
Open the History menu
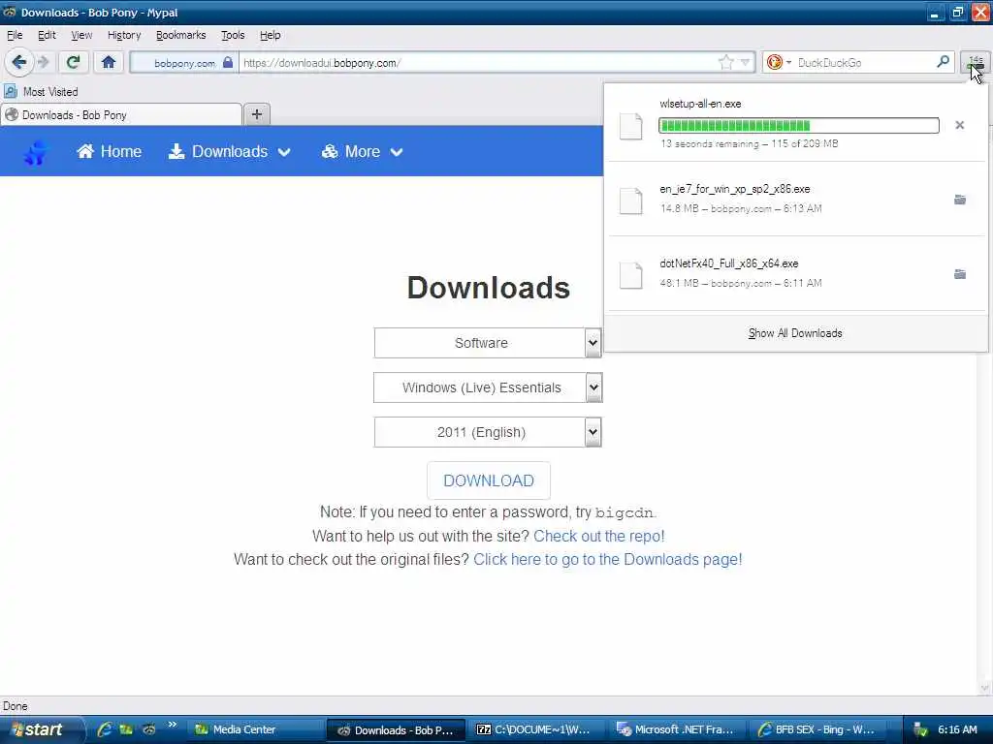[123, 36]
